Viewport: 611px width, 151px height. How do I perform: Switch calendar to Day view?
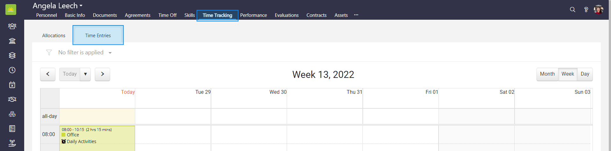tap(585, 74)
